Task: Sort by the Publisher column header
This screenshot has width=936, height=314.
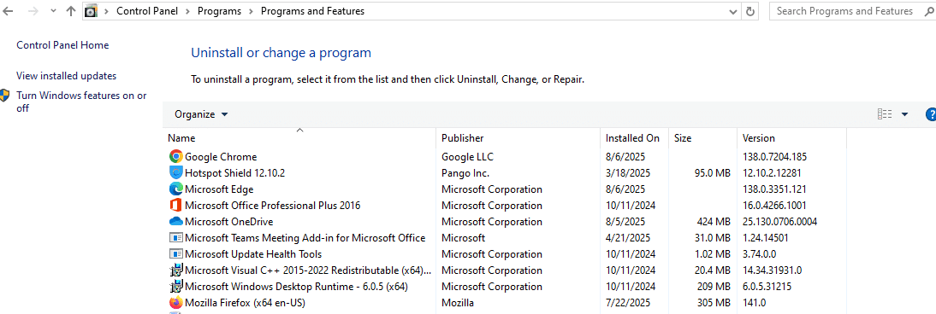Action: 518,137
